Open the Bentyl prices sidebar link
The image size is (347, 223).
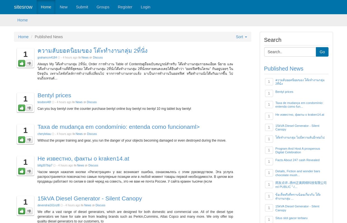point(284,92)
